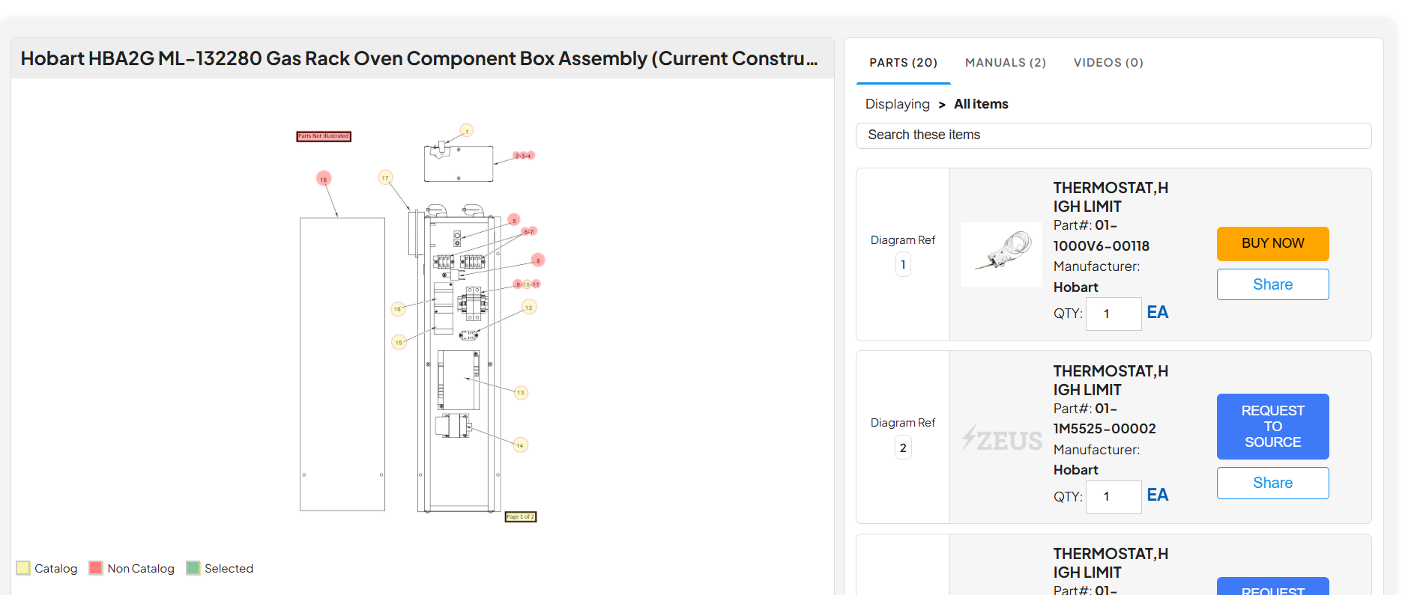This screenshot has height=595, width=1402.
Task: Open the Parts (20) tab
Action: [x=903, y=62]
